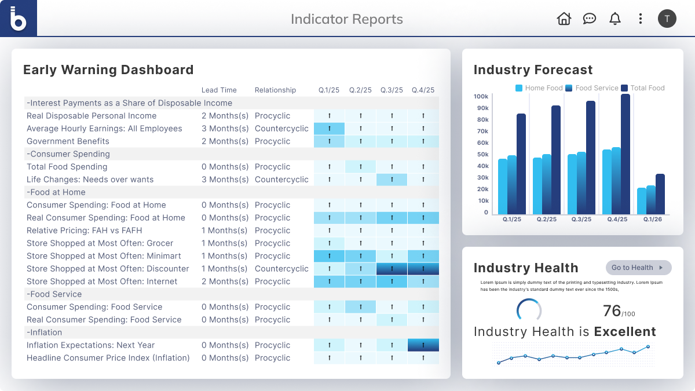695x391 pixels.
Task: Collapse the Food Service section header
Action: pos(54,294)
